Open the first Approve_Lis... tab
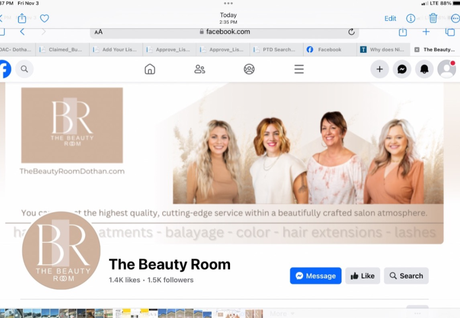 170,49
